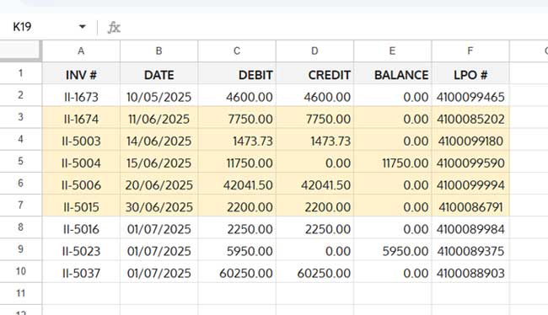The height and width of the screenshot is (315, 548).
Task: Select date cell 10/05/2025
Action: (159, 96)
